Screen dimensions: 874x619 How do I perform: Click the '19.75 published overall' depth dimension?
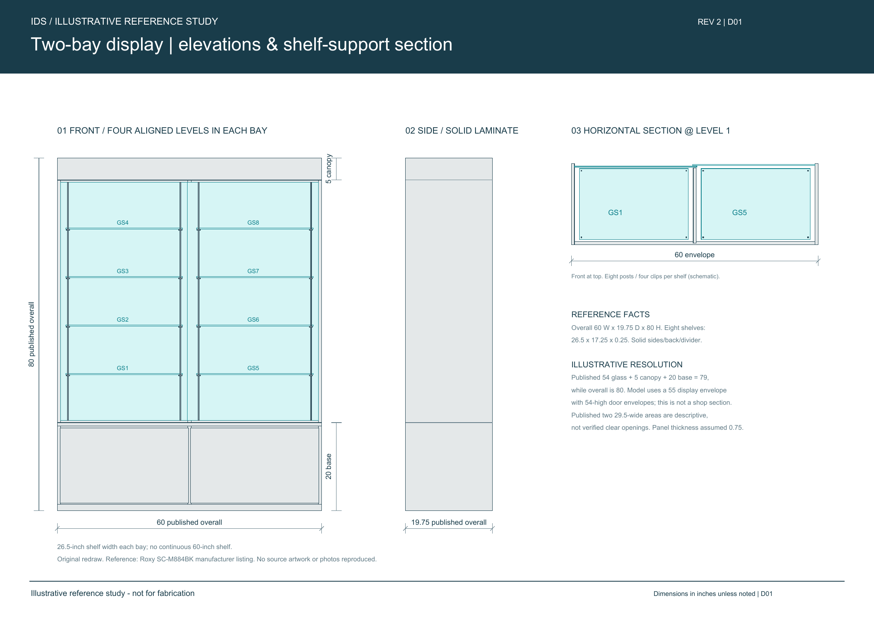[x=449, y=522]
